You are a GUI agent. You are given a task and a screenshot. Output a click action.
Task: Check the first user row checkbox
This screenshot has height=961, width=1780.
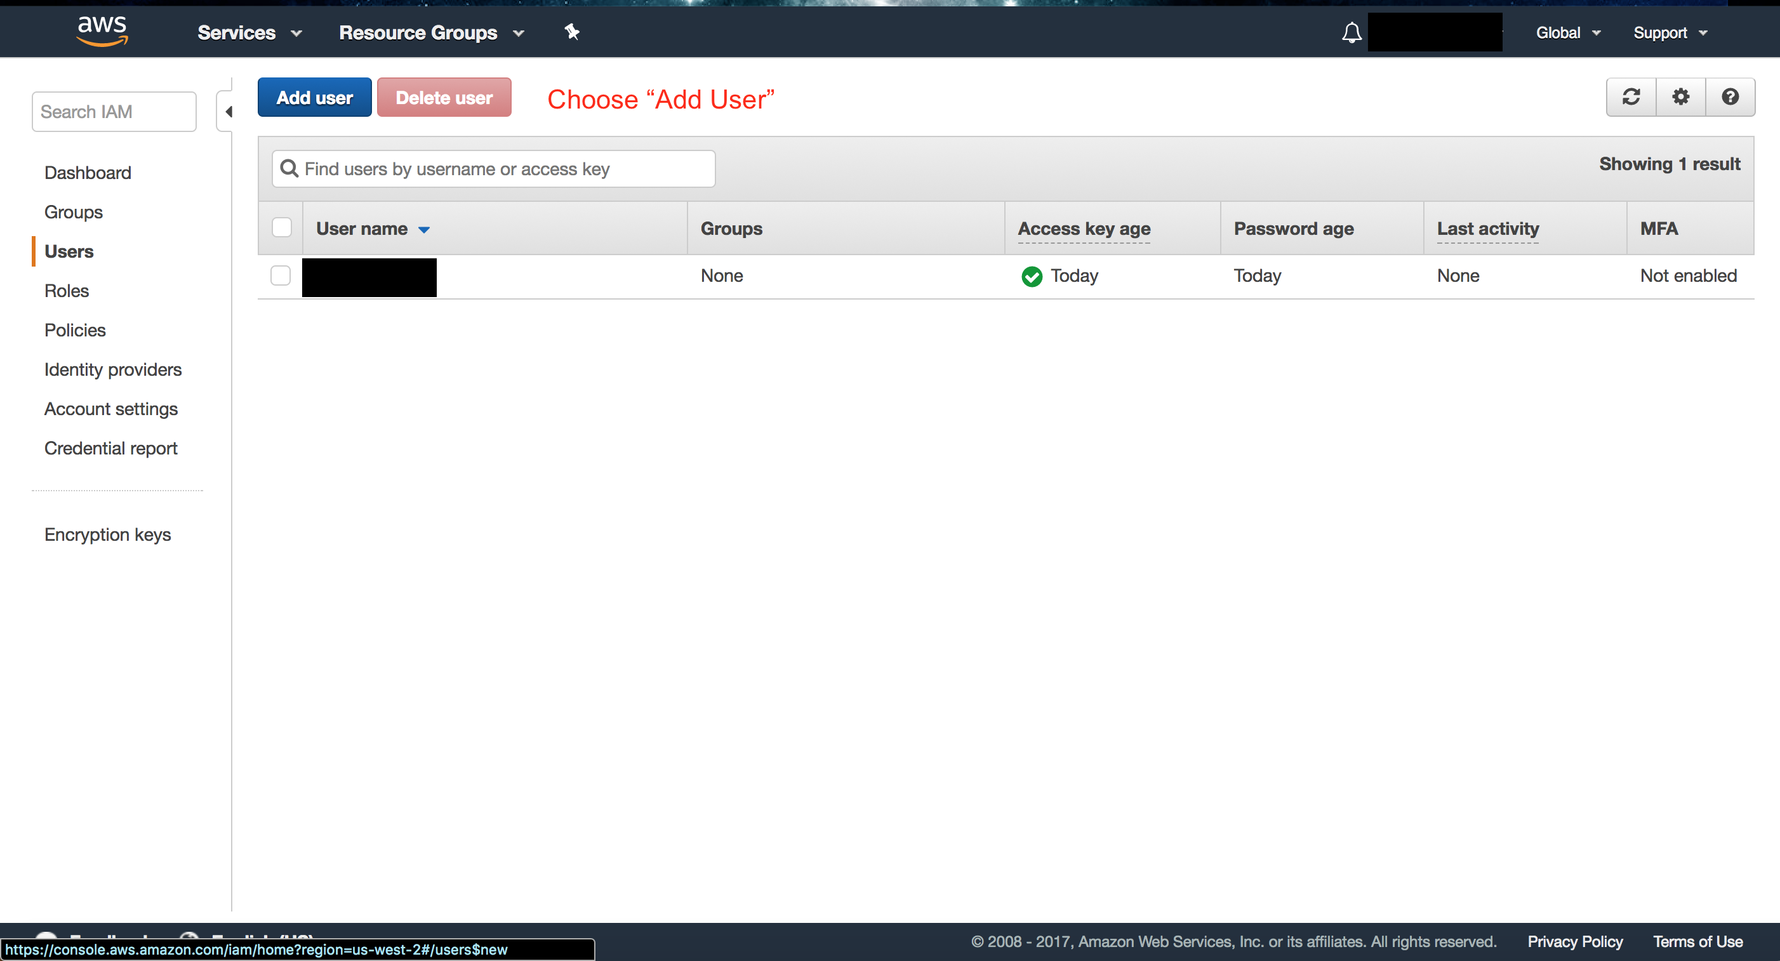pos(281,275)
